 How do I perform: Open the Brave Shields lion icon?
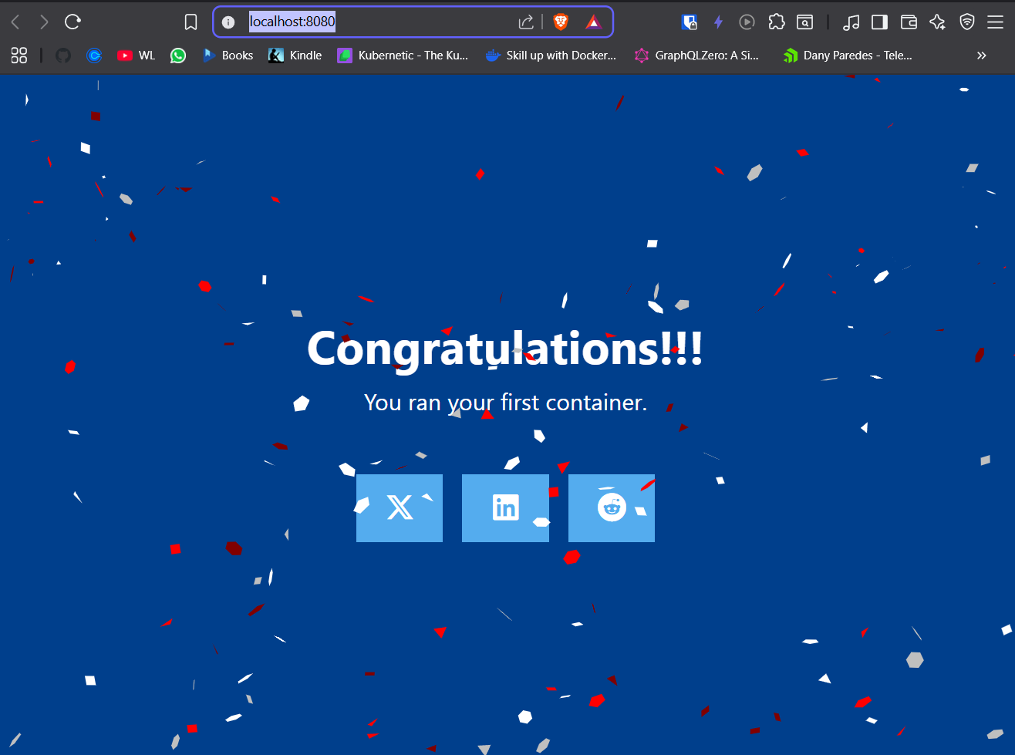[x=561, y=22]
